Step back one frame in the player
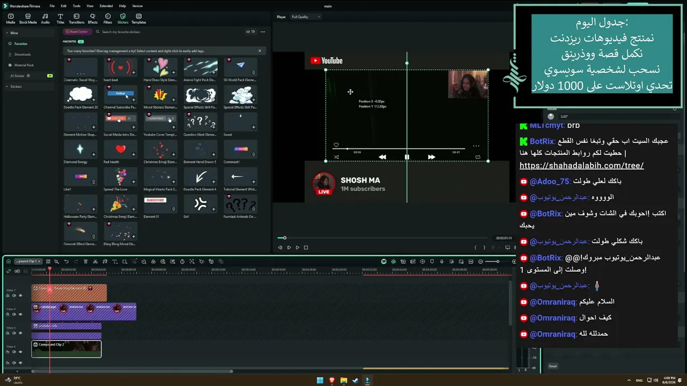687x386 pixels. click(280, 248)
